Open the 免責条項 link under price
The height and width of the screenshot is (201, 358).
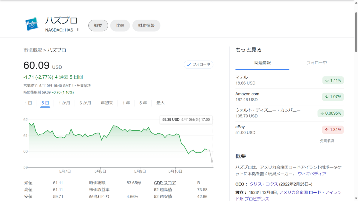(84, 86)
